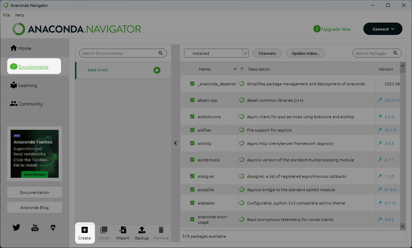
Task: Uncheck the abseil-cpp package checkbox
Action: [x=192, y=100]
